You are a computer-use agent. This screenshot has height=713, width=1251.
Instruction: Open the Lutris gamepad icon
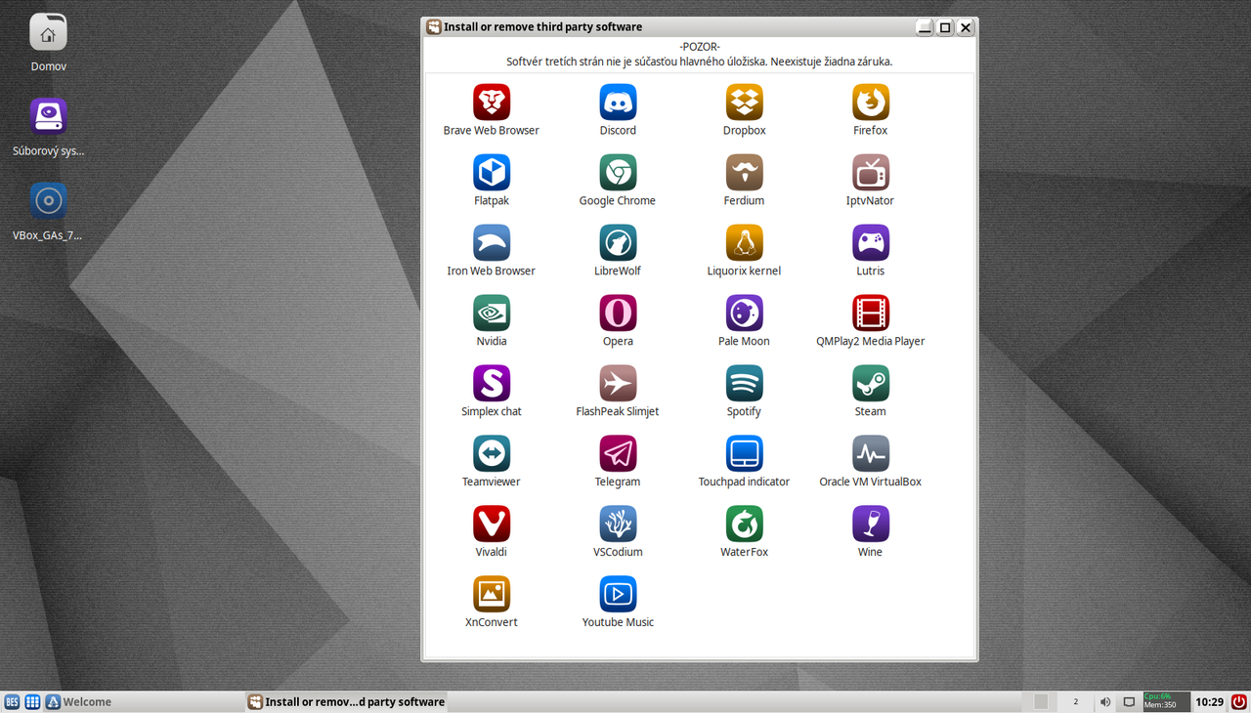coord(870,242)
